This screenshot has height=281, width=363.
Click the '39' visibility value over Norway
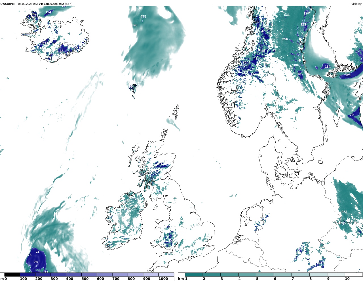[x=244, y=63]
